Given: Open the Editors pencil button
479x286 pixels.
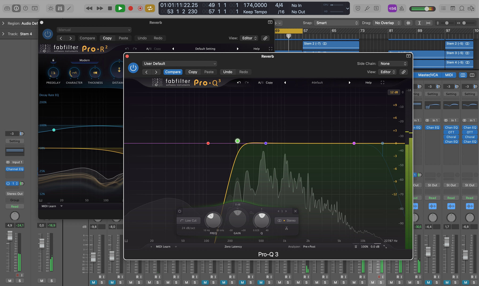Looking at the screenshot, I should point(69,8).
